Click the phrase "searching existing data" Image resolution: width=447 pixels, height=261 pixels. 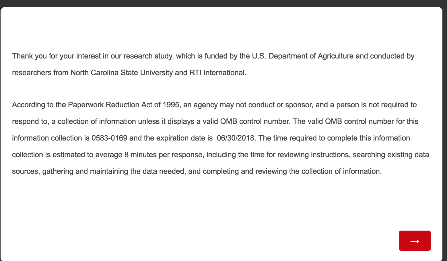391,155
